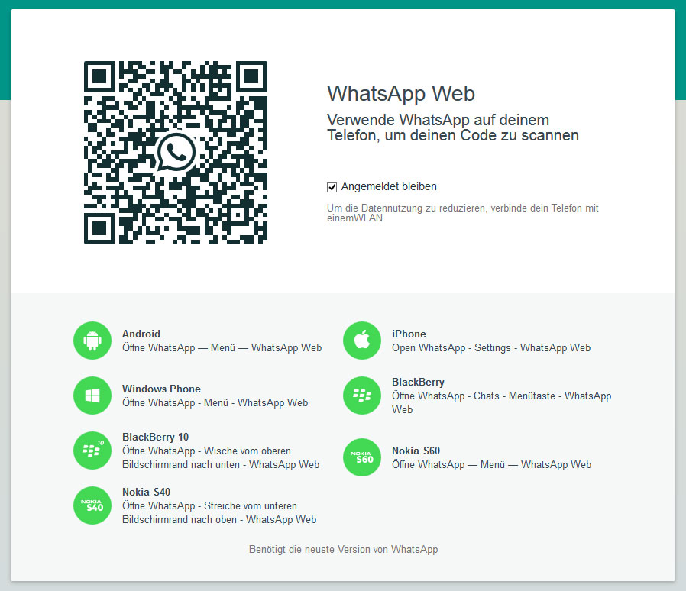Click the Windows Phone logo icon

pyautogui.click(x=92, y=396)
